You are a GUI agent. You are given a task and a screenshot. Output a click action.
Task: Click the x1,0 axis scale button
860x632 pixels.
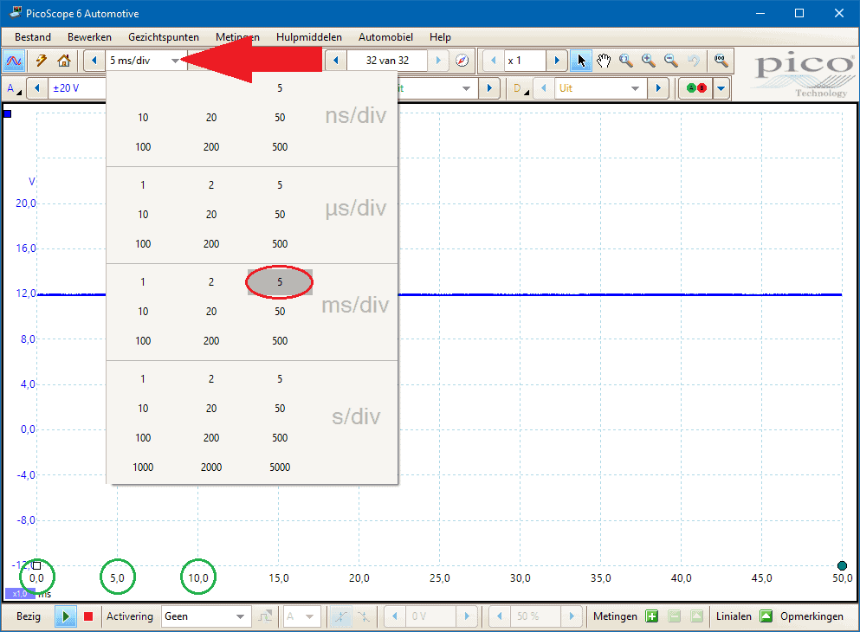pyautogui.click(x=20, y=594)
